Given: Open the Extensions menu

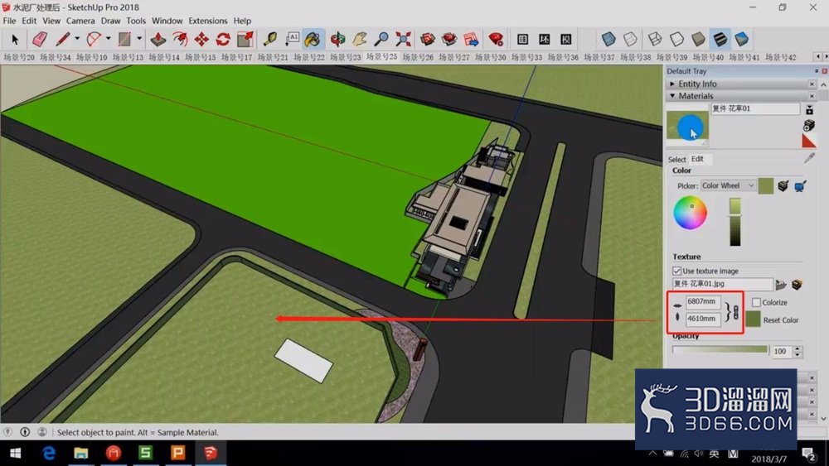Looking at the screenshot, I should tap(208, 21).
